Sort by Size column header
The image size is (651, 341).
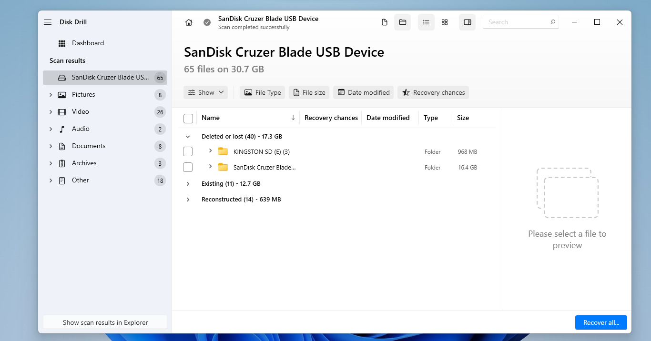(x=463, y=118)
